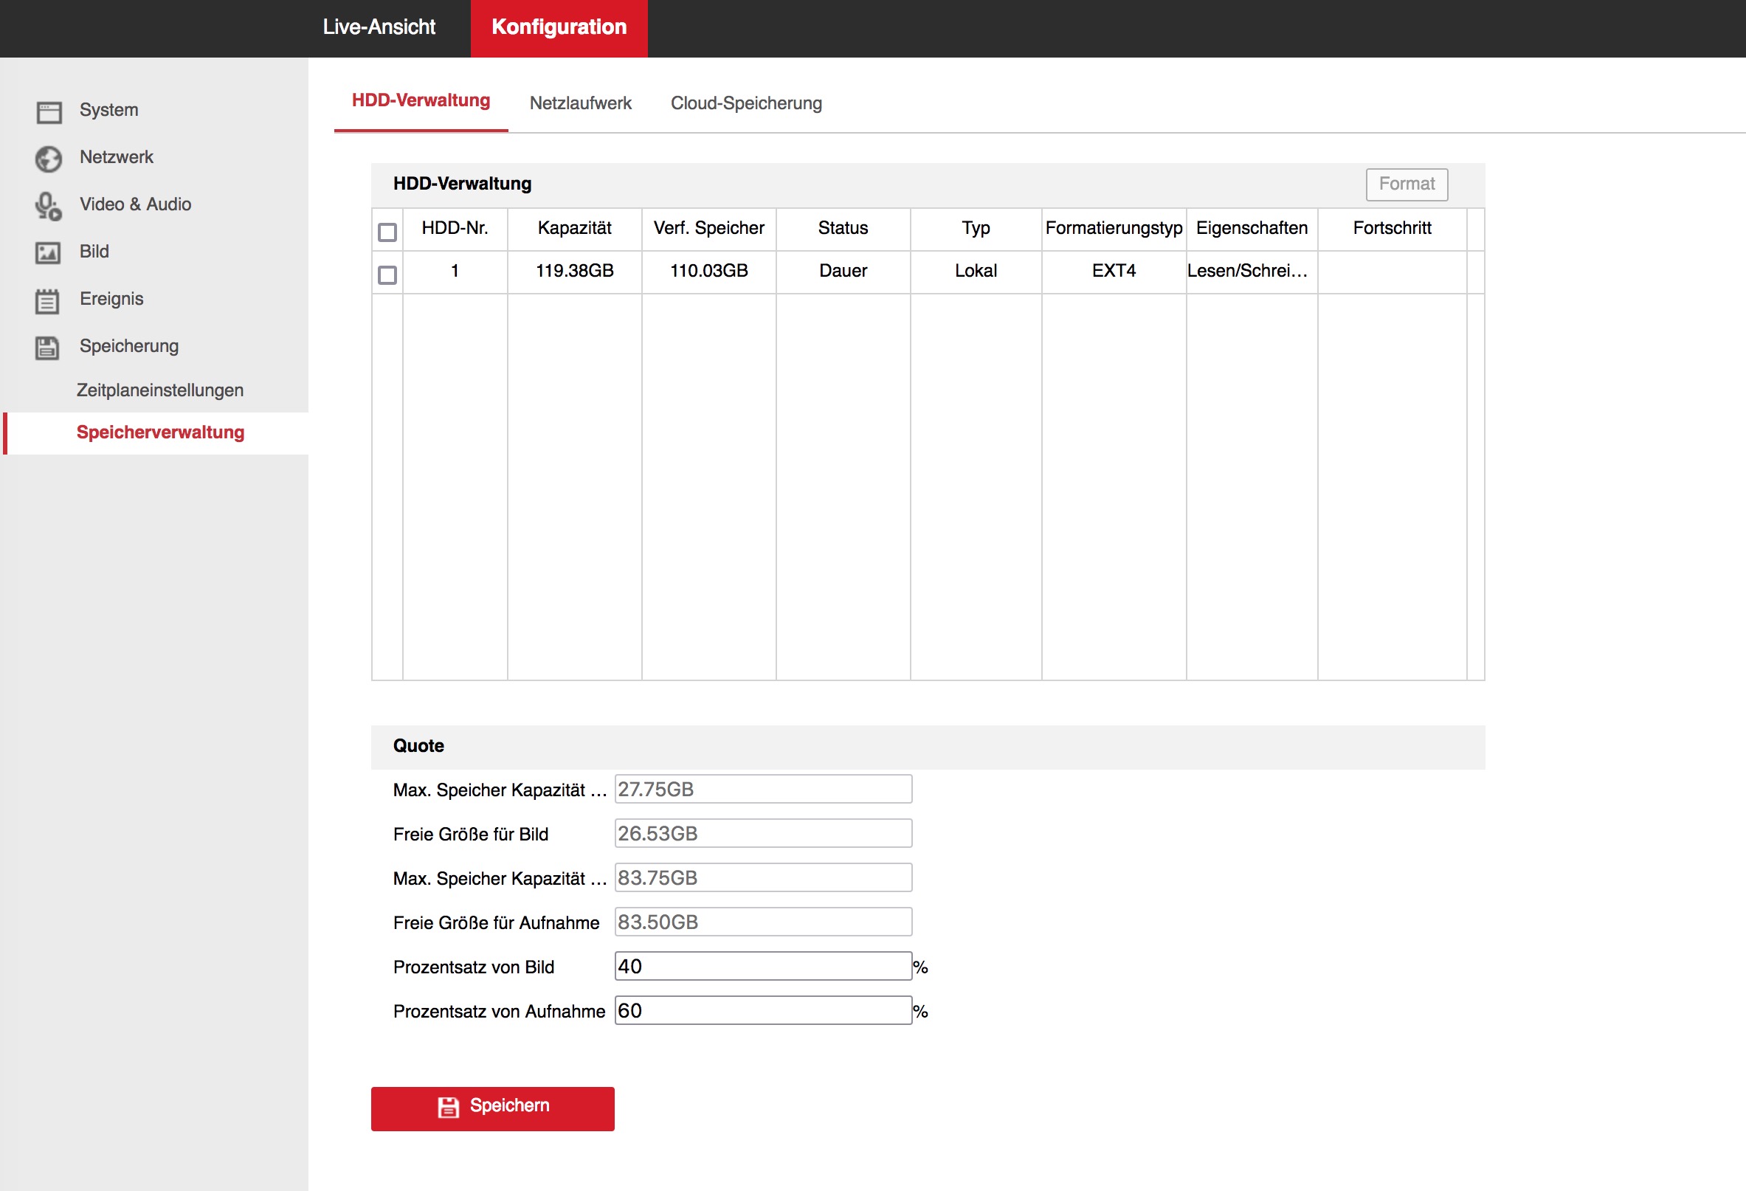1746x1191 pixels.
Task: Toggle the select-all HDD header checkbox
Action: [387, 232]
